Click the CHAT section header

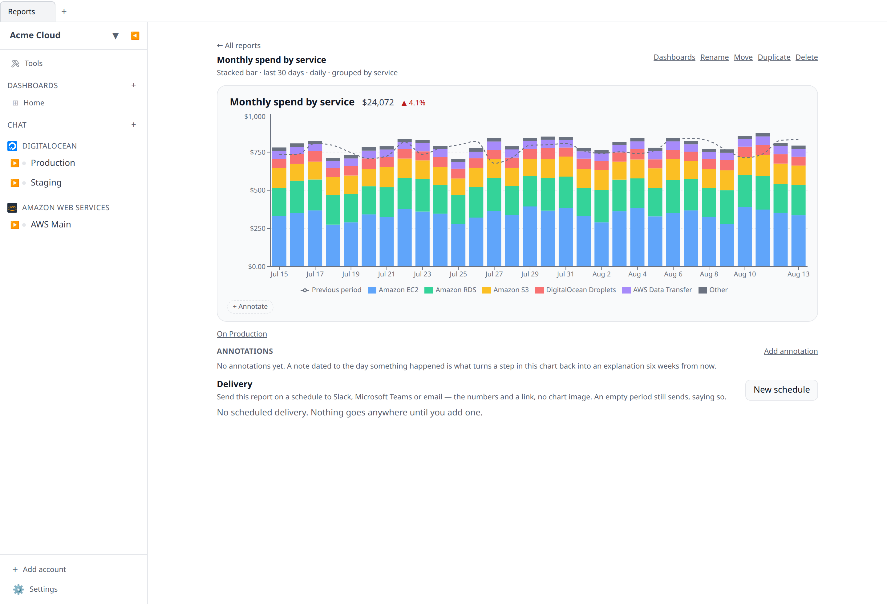point(17,125)
